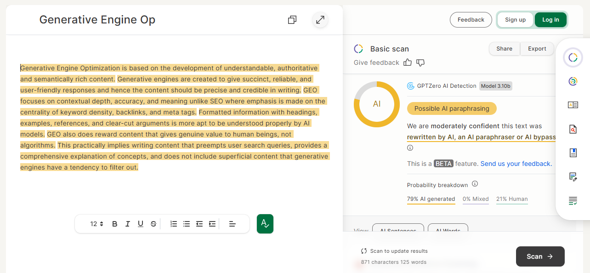Select the 79% AI generated breakdown tab
Viewport: 590px width, 273px height.
point(431,199)
